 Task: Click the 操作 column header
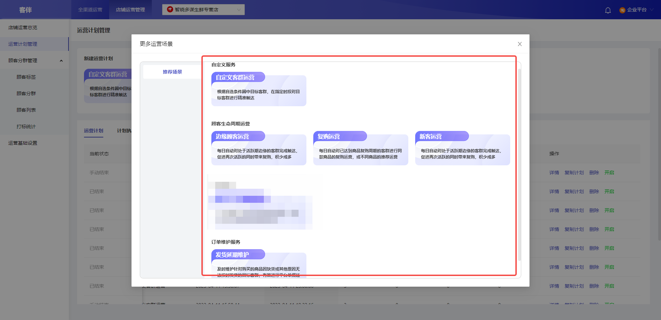[x=554, y=154]
